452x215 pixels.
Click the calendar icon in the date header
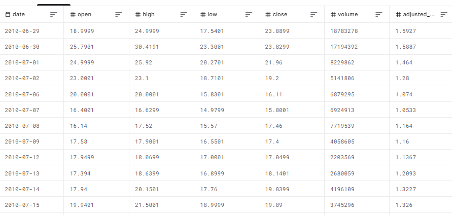8,15
